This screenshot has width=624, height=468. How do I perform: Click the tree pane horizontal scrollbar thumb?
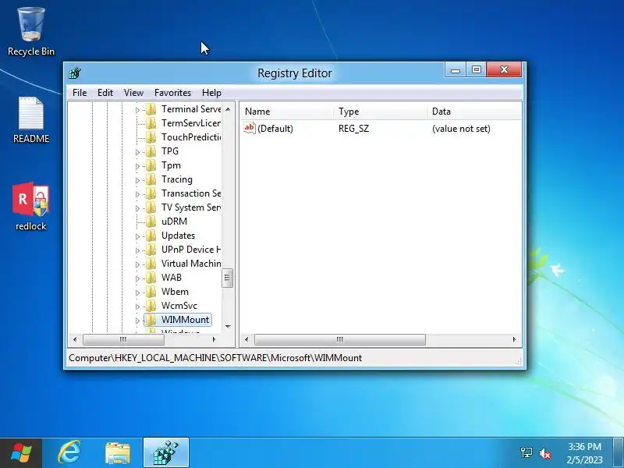(123, 339)
